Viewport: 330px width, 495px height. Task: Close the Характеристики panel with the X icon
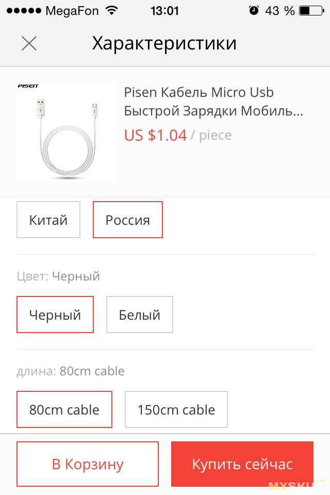(x=29, y=43)
